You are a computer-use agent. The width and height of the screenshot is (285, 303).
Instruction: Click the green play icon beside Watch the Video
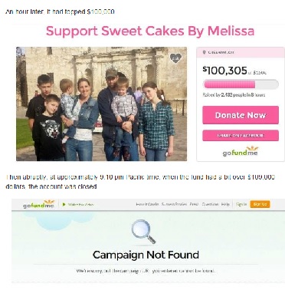(64, 204)
